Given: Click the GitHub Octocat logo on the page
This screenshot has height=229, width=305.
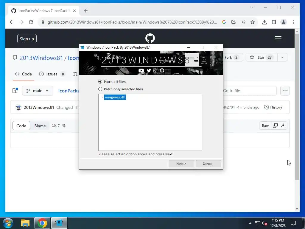Looking at the screenshot, I should [150, 38].
